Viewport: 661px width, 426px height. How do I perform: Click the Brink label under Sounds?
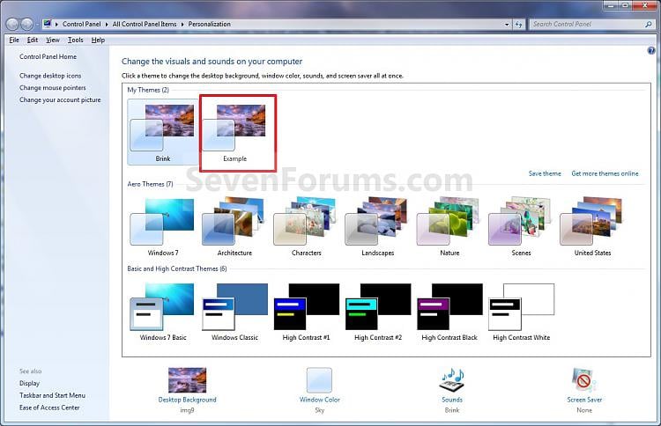452,410
